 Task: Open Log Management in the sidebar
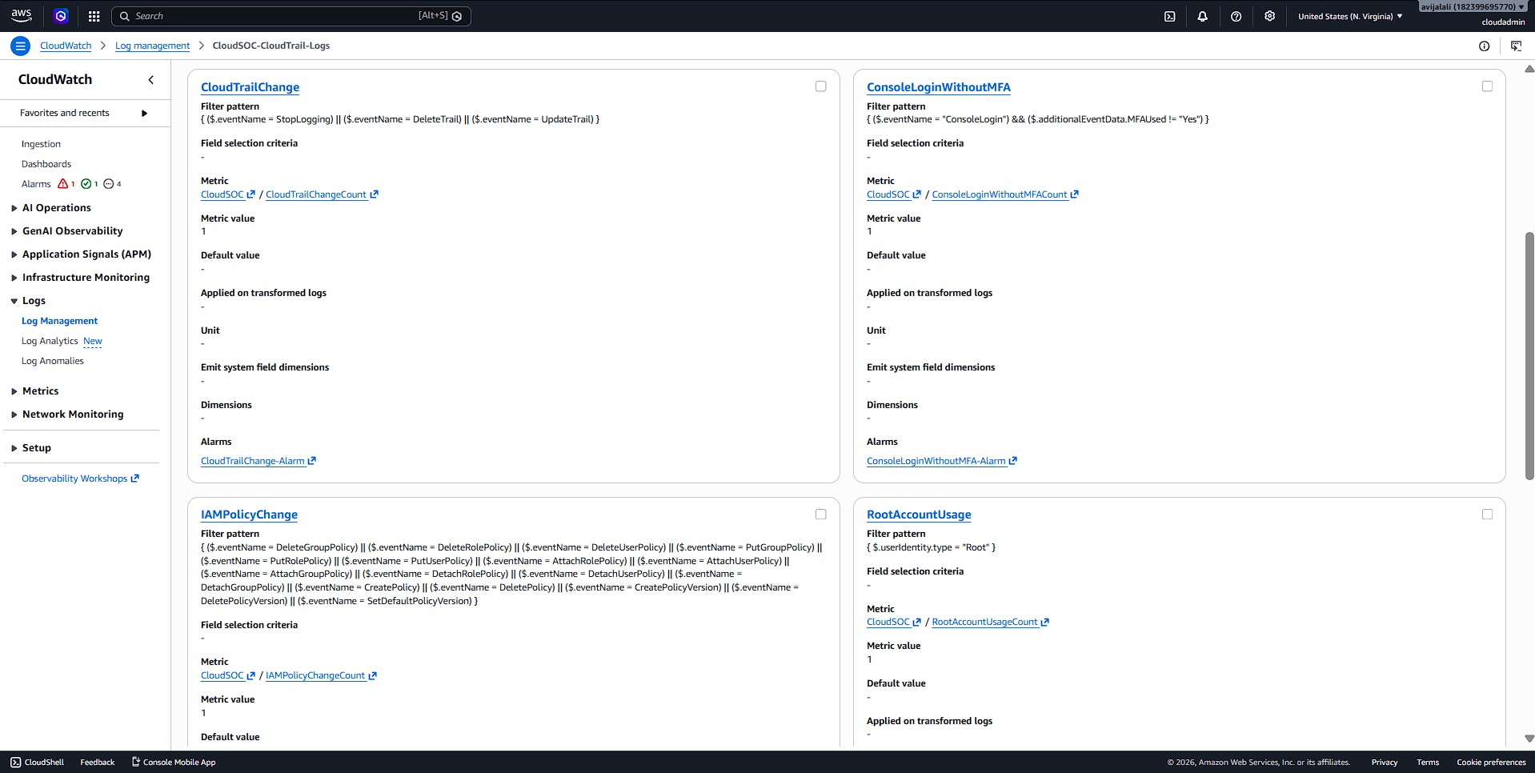point(59,321)
